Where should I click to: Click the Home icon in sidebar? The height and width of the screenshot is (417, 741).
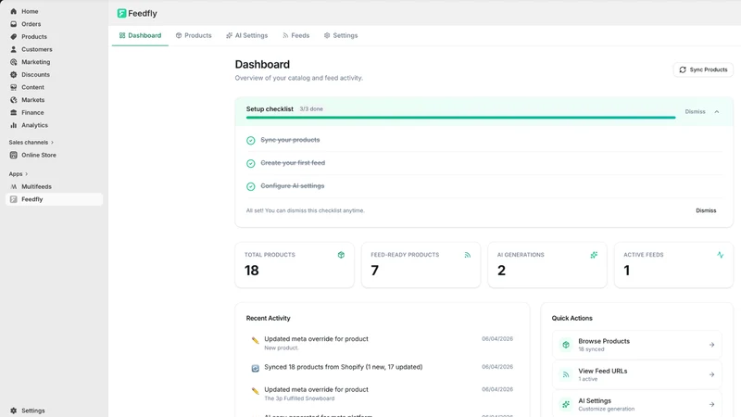(13, 11)
